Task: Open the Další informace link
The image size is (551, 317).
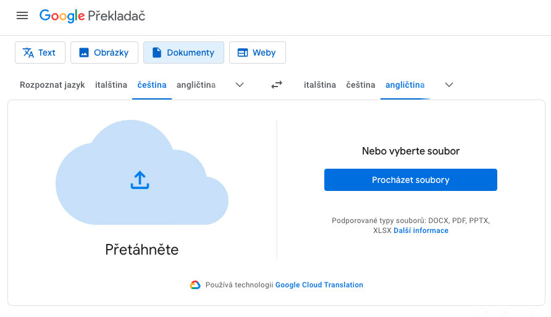Action: click(421, 230)
